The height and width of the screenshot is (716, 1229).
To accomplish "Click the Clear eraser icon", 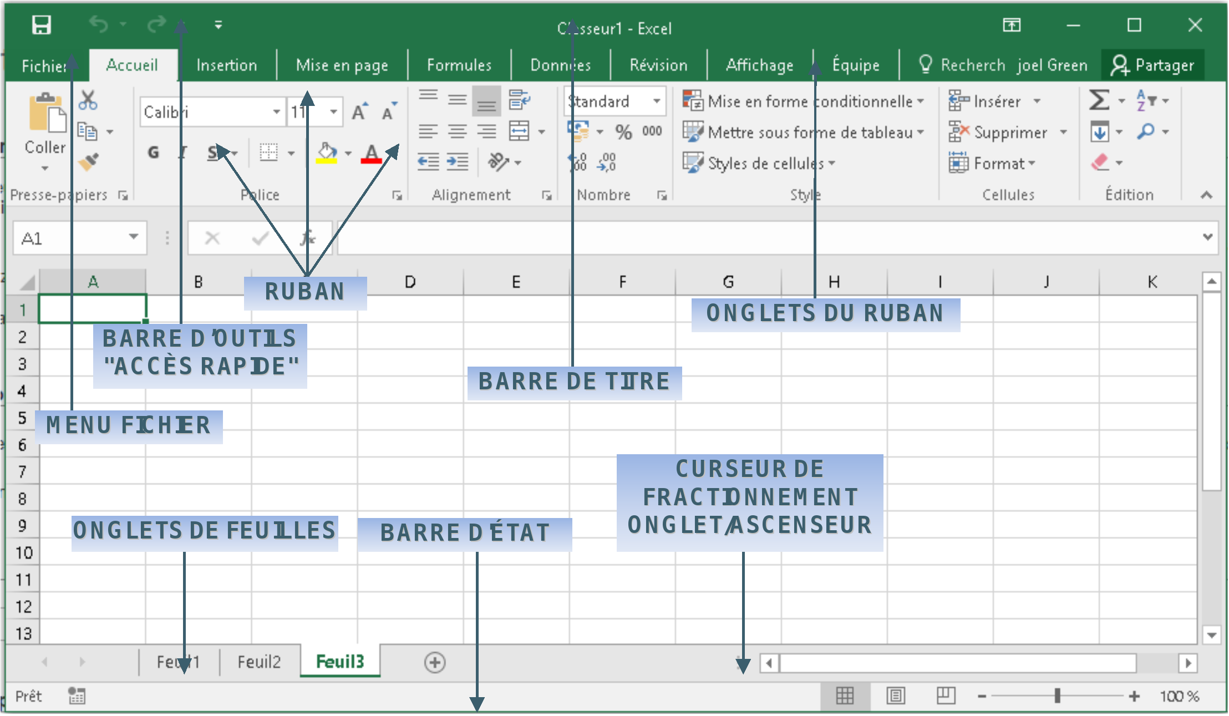I will pyautogui.click(x=1100, y=163).
